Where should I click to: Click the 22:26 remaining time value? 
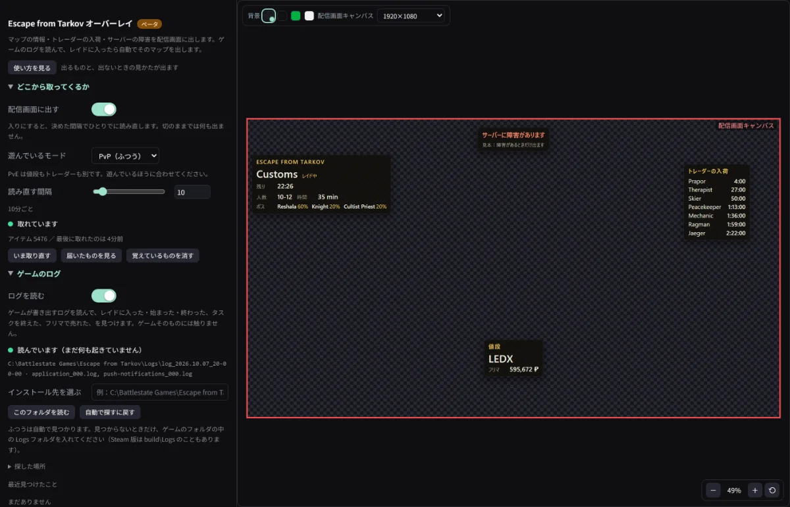click(x=285, y=186)
